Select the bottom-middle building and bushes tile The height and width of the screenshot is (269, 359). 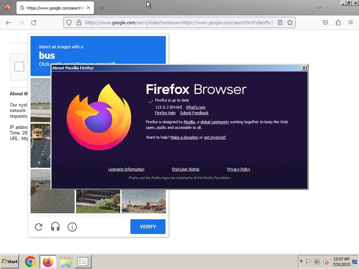click(x=98, y=201)
